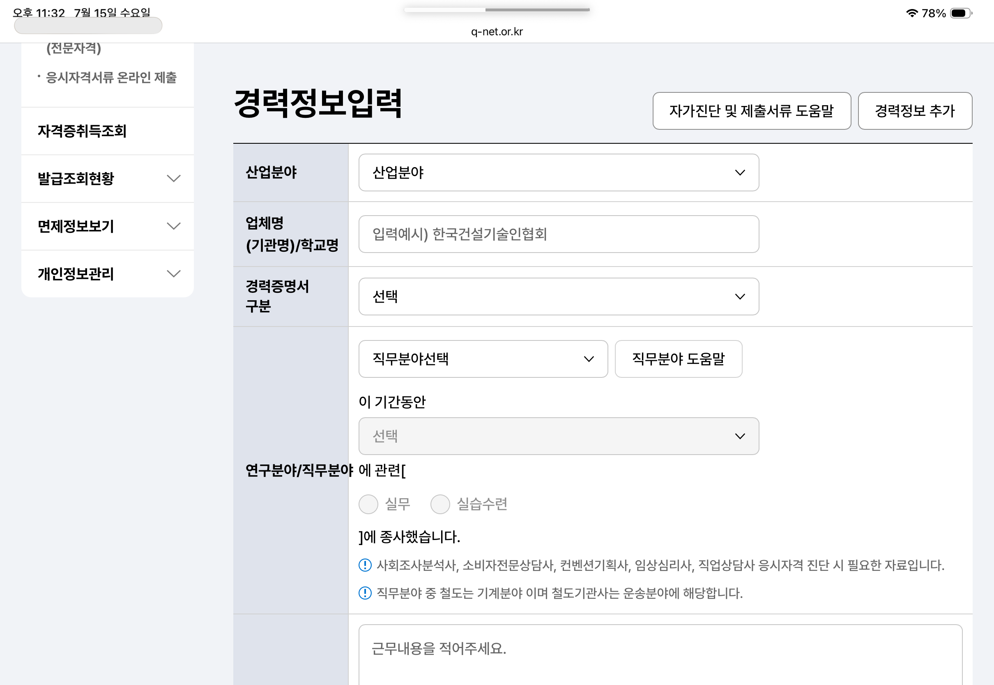Open the 경력증명서 구분 선택 dropdown
The image size is (994, 685).
click(558, 297)
